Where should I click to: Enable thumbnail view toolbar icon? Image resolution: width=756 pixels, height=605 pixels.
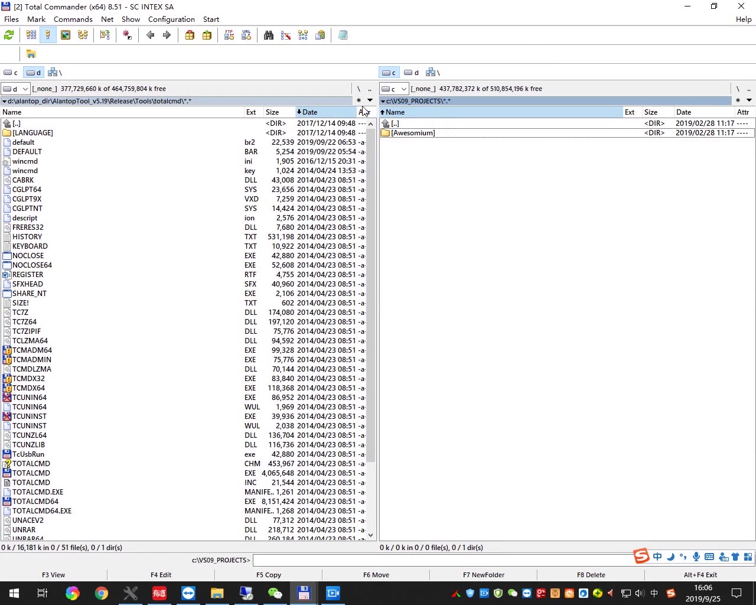pos(66,35)
